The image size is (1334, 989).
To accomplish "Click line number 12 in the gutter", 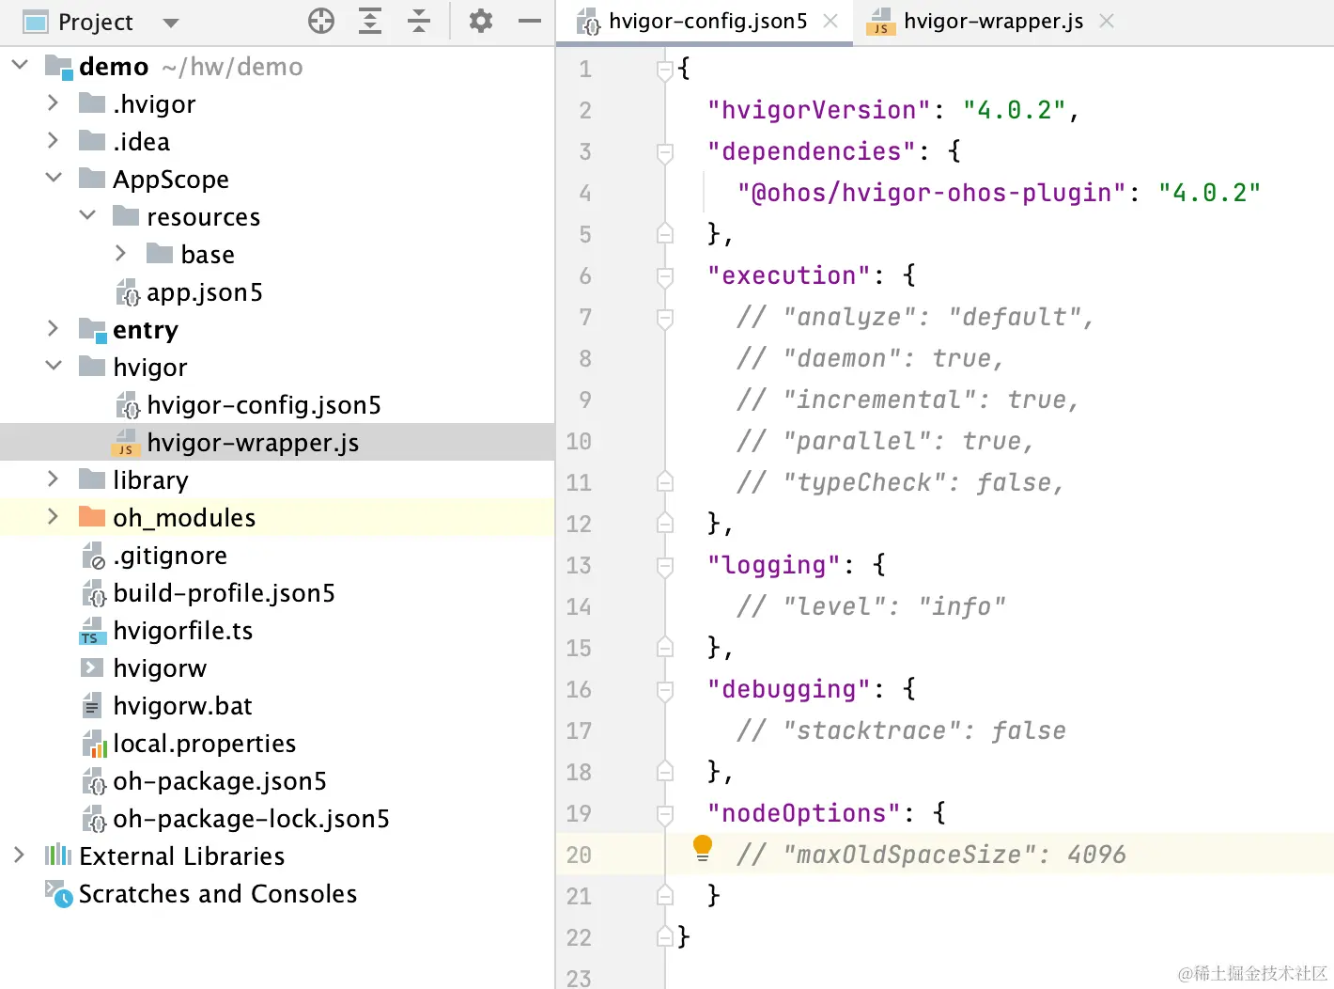I will pos(580,524).
